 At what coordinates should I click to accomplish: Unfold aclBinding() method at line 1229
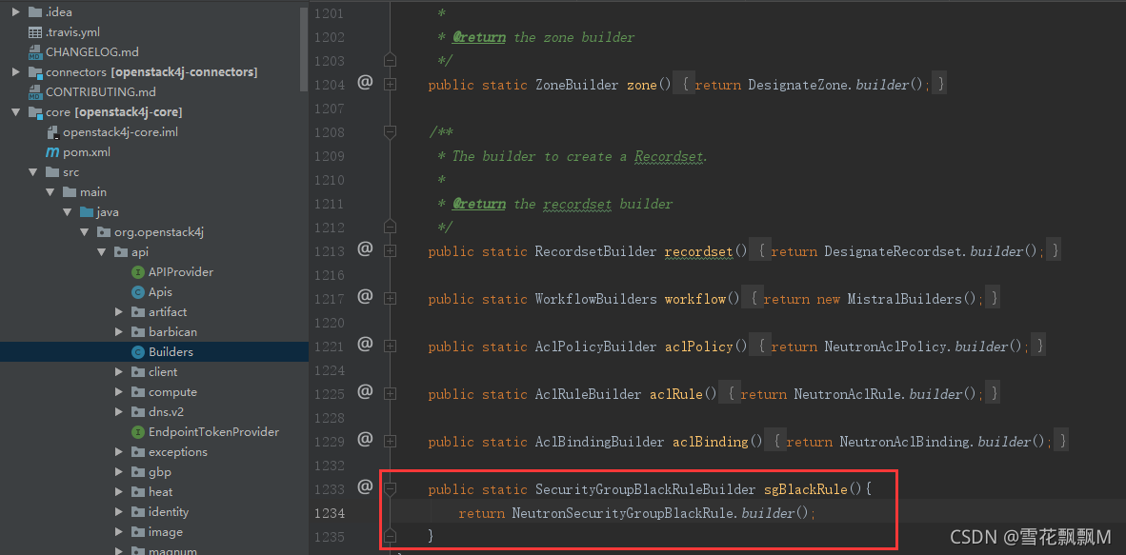[390, 442]
